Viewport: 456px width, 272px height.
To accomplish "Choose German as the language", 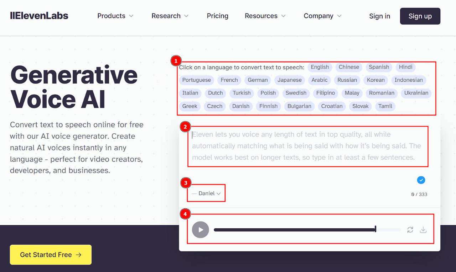I will (x=258, y=80).
